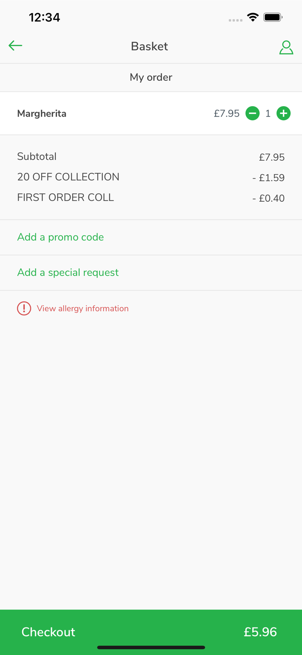Open the user profile icon

click(x=286, y=47)
